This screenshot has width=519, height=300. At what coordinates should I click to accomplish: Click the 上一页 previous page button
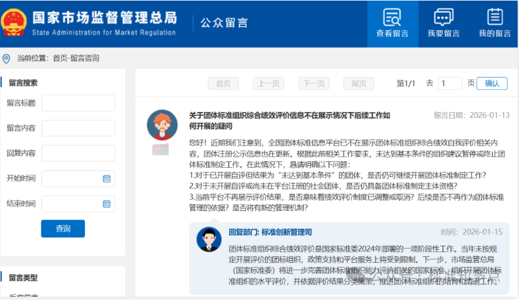[268, 84]
